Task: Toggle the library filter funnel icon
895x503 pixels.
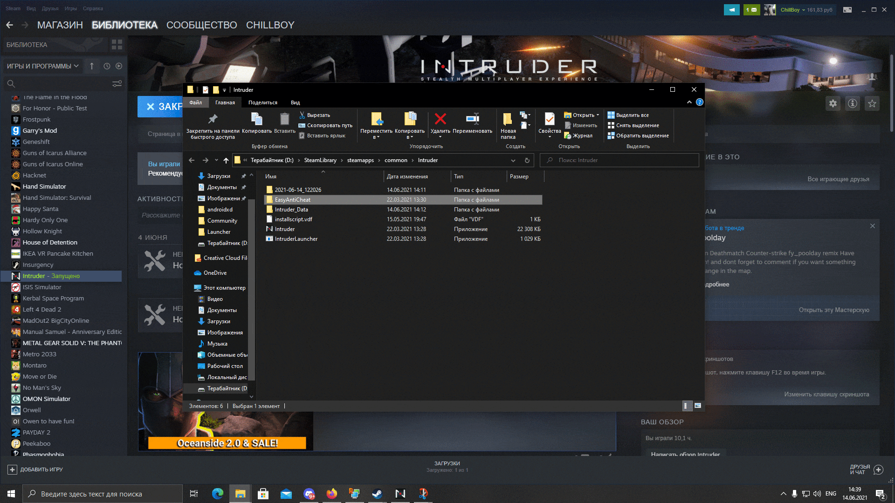Action: point(117,83)
